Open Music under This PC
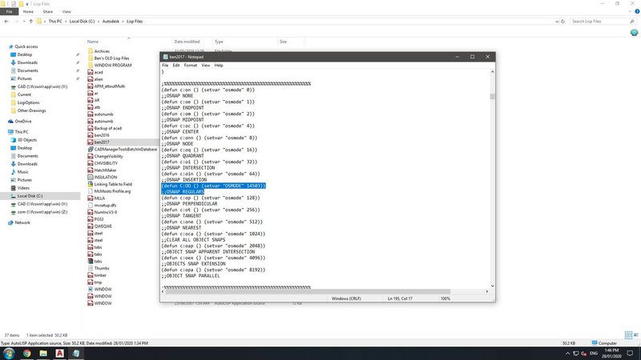 [22, 172]
